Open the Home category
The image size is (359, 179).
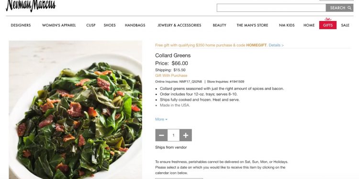pos(309,25)
